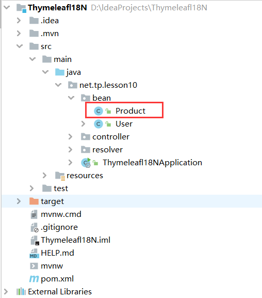Click the pom.xml Maven icon
Viewport: 262px width, 298px height.
point(34,279)
